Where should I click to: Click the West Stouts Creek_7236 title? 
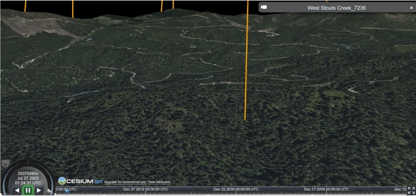point(336,8)
